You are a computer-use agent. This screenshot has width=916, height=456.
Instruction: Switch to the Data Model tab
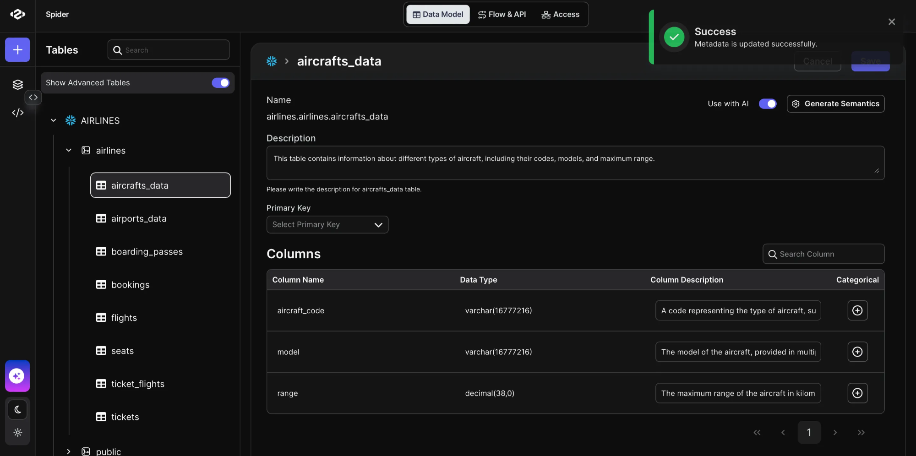click(438, 14)
